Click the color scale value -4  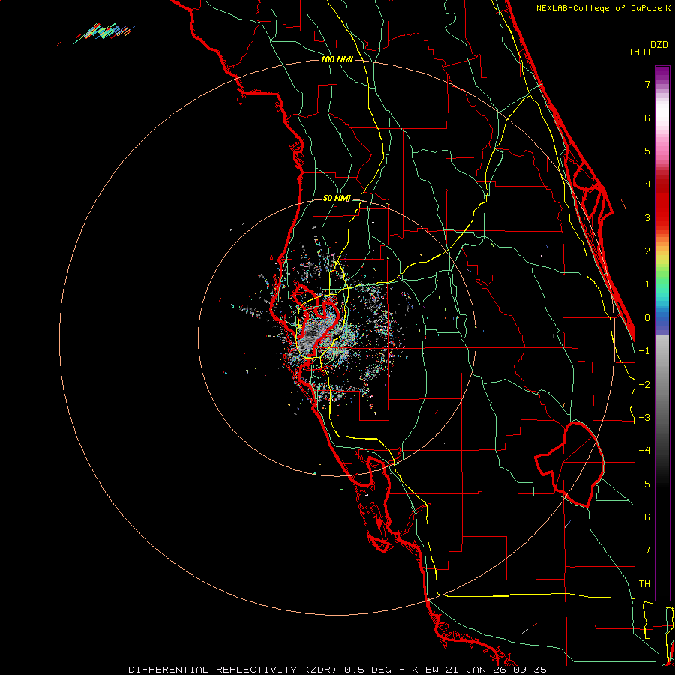pyautogui.click(x=644, y=451)
